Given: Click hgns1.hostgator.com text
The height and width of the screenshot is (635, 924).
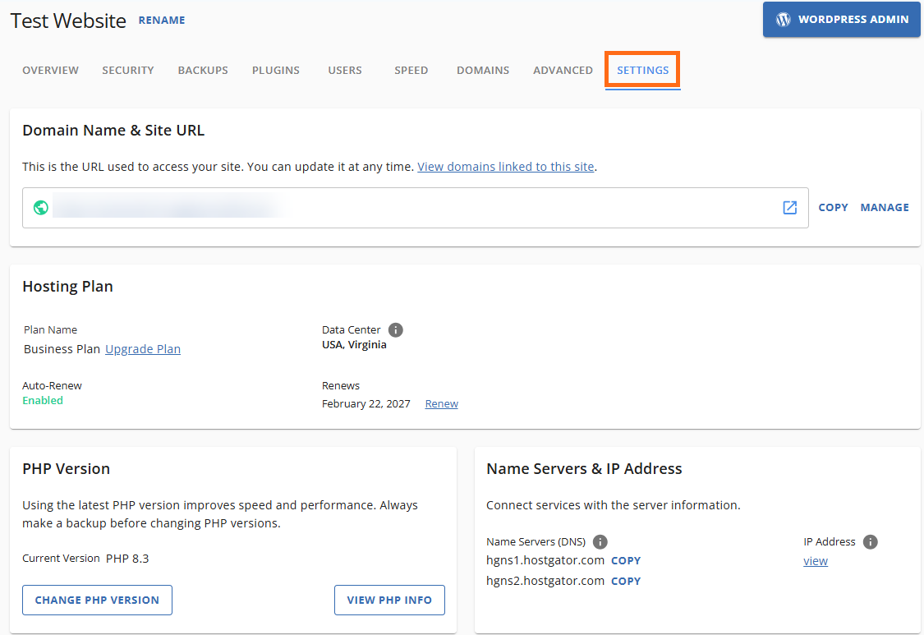Looking at the screenshot, I should coord(545,560).
